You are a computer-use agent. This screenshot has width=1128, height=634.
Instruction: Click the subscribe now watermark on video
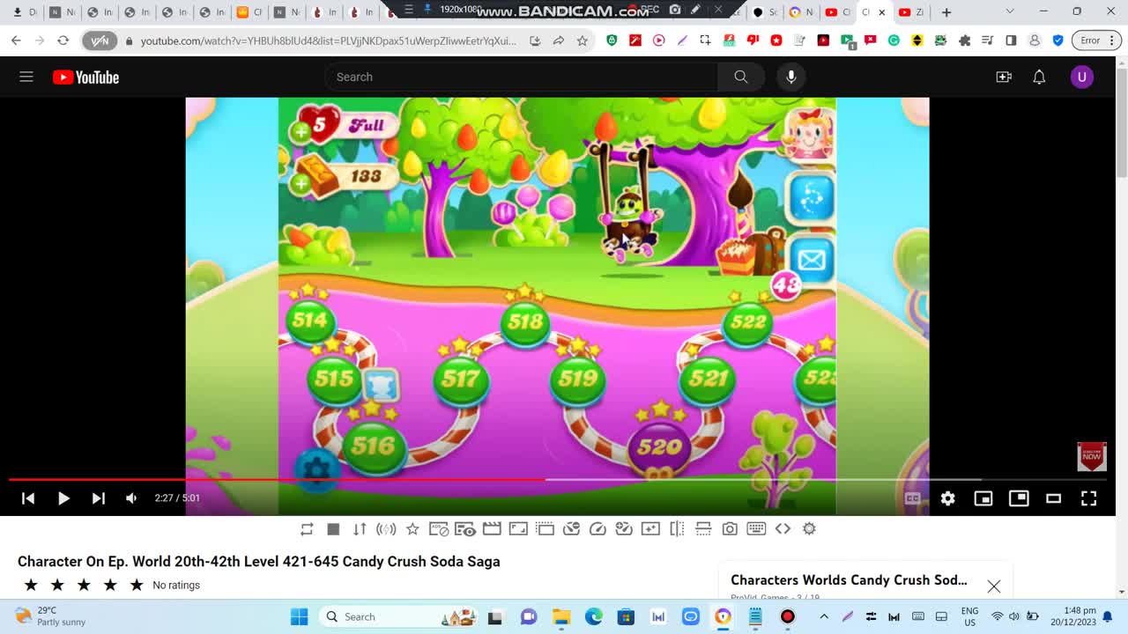pos(1091,455)
